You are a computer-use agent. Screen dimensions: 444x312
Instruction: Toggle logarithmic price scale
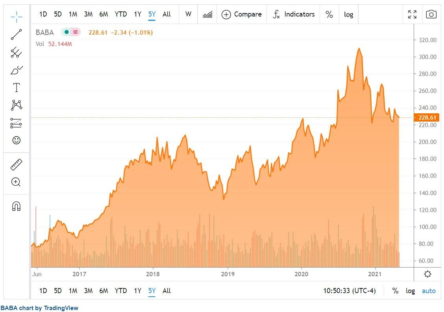tap(348, 14)
